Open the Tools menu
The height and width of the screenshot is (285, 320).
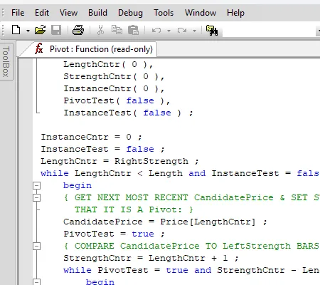164,13
